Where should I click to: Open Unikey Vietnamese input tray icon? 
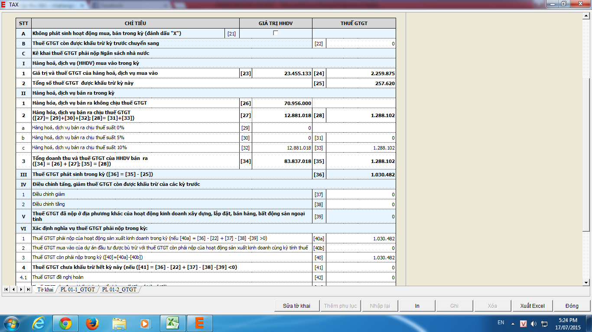[524, 323]
